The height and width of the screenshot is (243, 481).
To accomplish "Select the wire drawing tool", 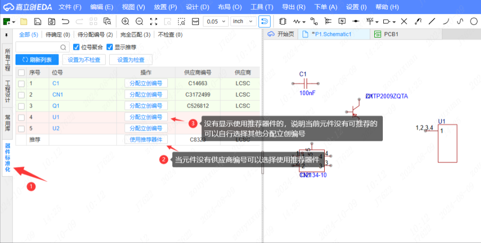I will 314,21.
